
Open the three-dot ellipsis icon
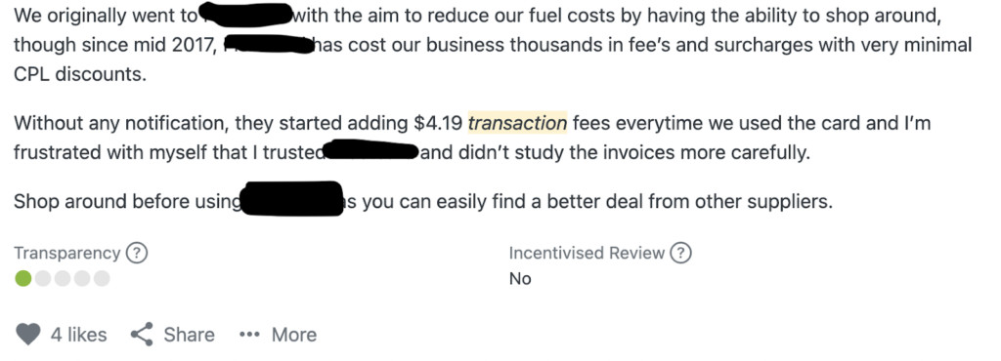249,335
